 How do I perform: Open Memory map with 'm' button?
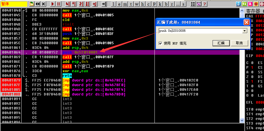click(125, 4)
